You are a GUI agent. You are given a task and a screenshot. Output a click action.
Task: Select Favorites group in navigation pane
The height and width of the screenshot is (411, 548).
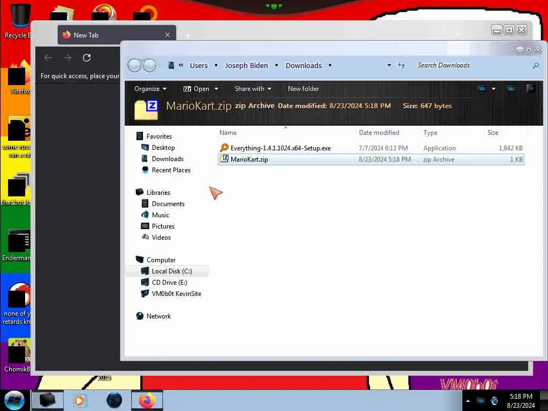159,136
